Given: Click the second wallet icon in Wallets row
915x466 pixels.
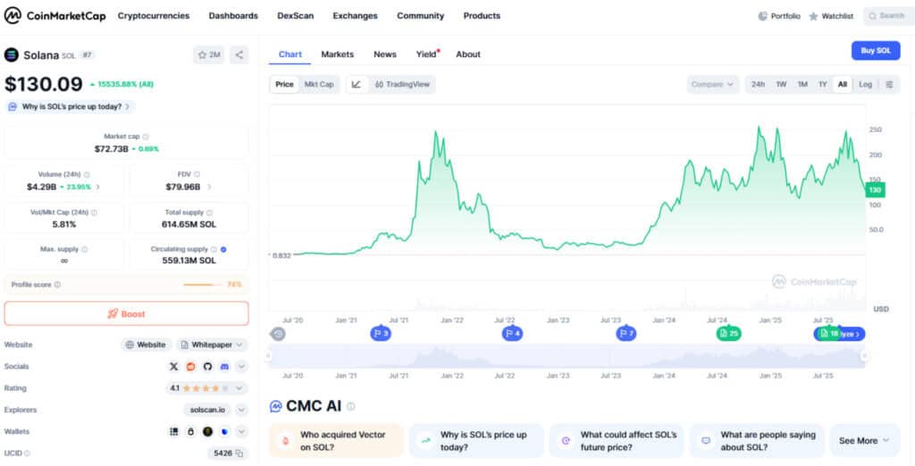Looking at the screenshot, I should [190, 431].
